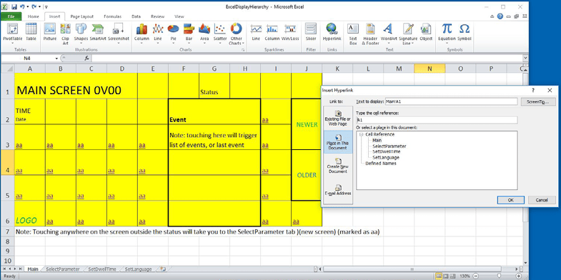Increase zoom with the plus slider button
Image resolution: width=561 pixels, height=280 pixels.
coord(519,276)
